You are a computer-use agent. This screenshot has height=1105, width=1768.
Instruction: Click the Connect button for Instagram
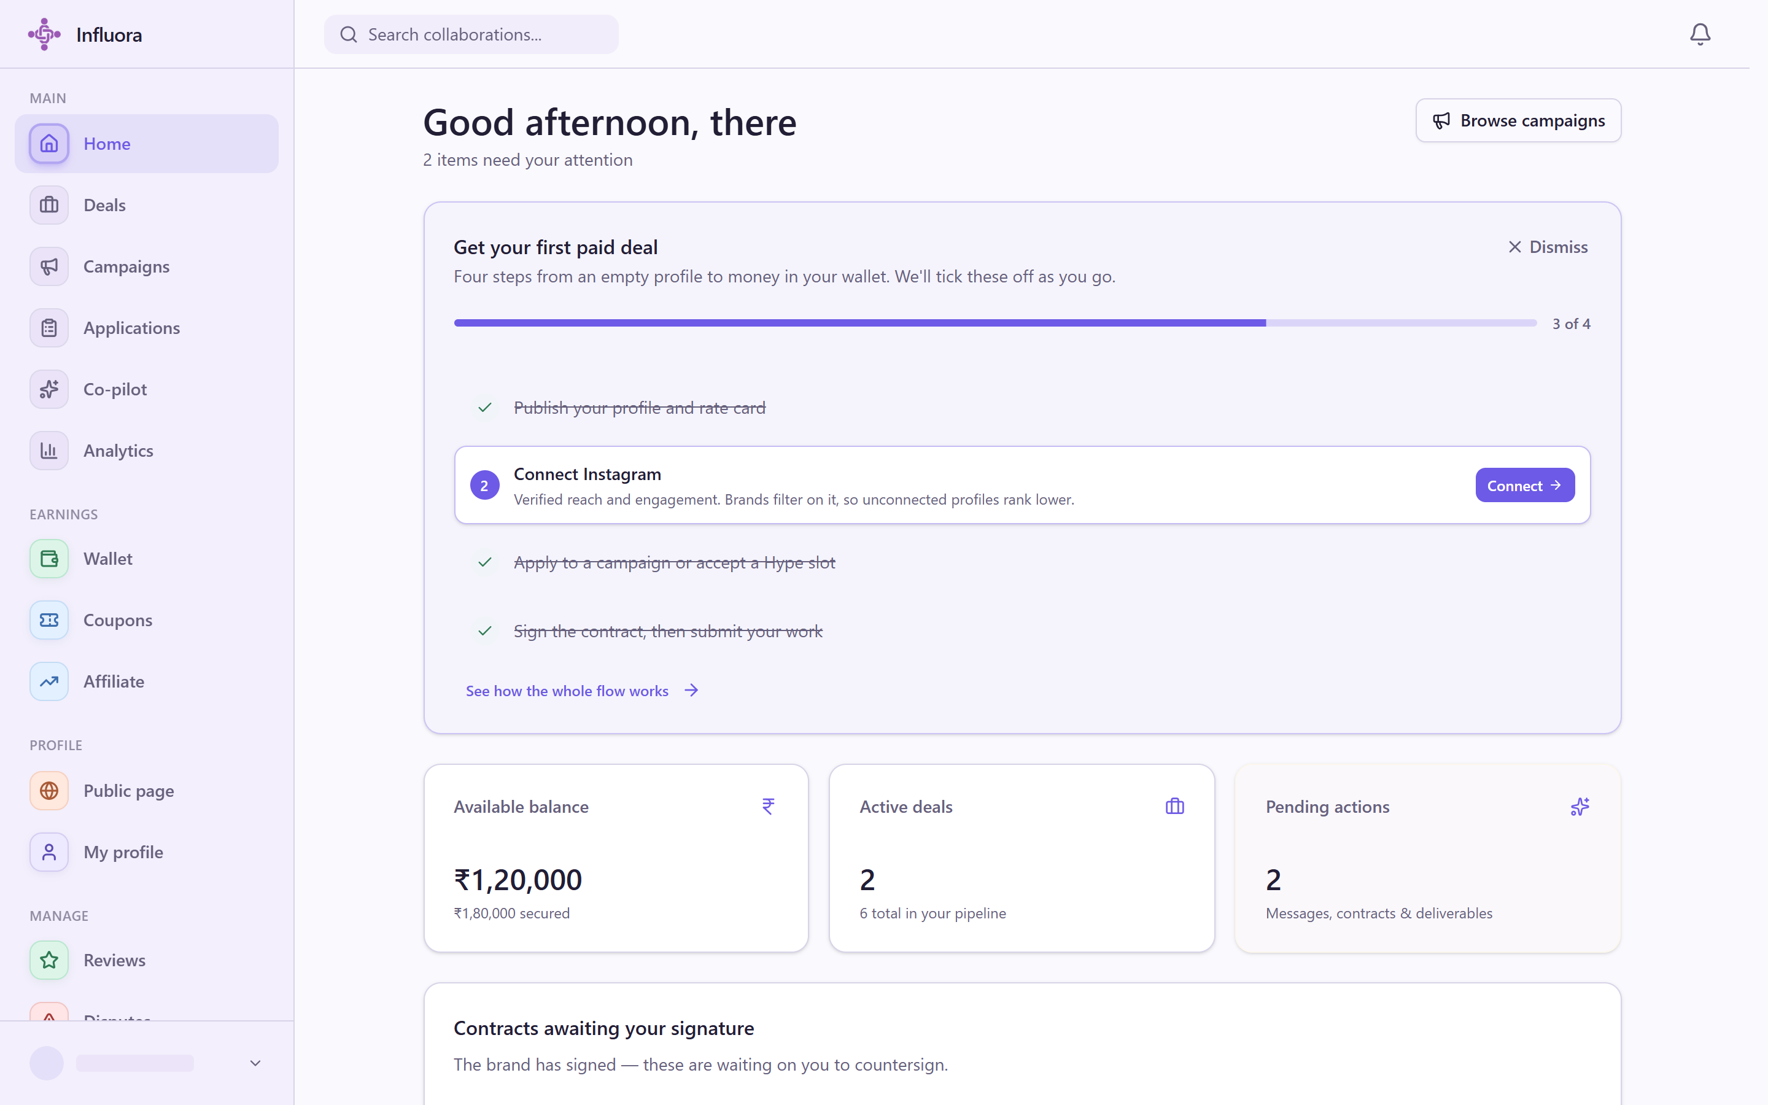[x=1525, y=485]
